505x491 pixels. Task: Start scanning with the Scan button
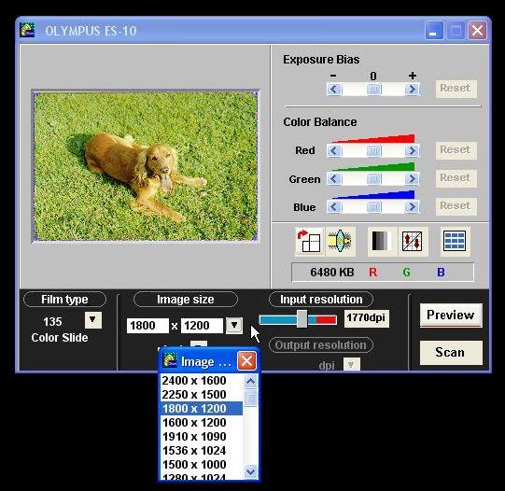(451, 353)
